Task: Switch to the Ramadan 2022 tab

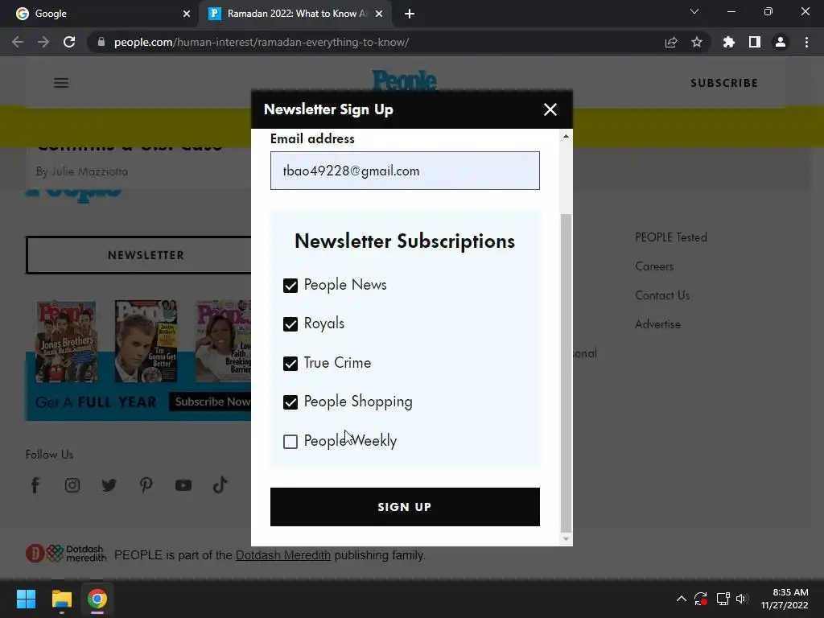Action: click(x=295, y=14)
